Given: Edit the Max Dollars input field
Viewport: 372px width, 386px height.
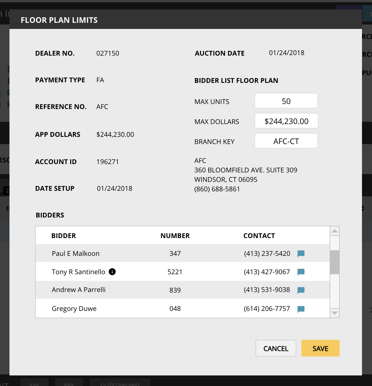Looking at the screenshot, I should coord(286,121).
